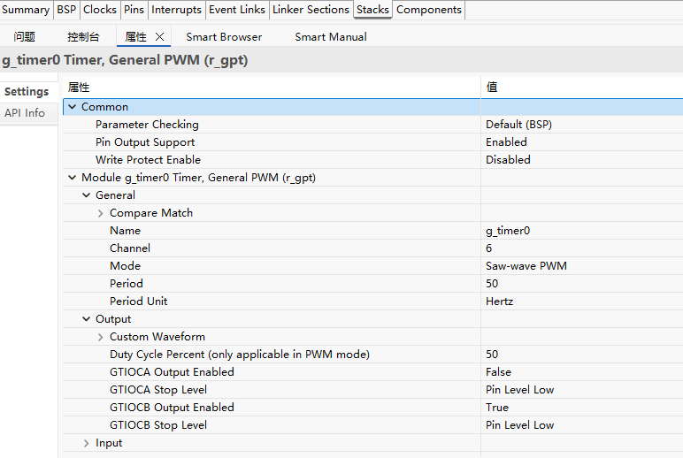Screen dimensions: 683x458
Task: Open the Smart Browser view
Action: point(224,37)
